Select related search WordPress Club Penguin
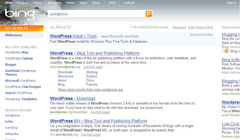The width and height of the screenshot is (240, 140). pyautogui.click(x=23, y=87)
